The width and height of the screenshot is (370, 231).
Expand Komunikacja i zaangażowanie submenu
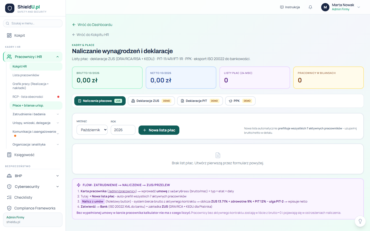coord(58,133)
